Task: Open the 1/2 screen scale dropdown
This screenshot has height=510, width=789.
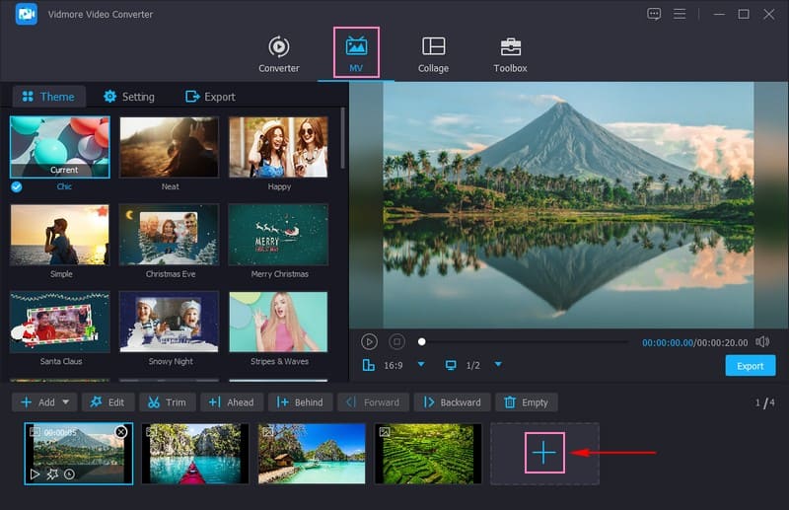Action: point(498,365)
